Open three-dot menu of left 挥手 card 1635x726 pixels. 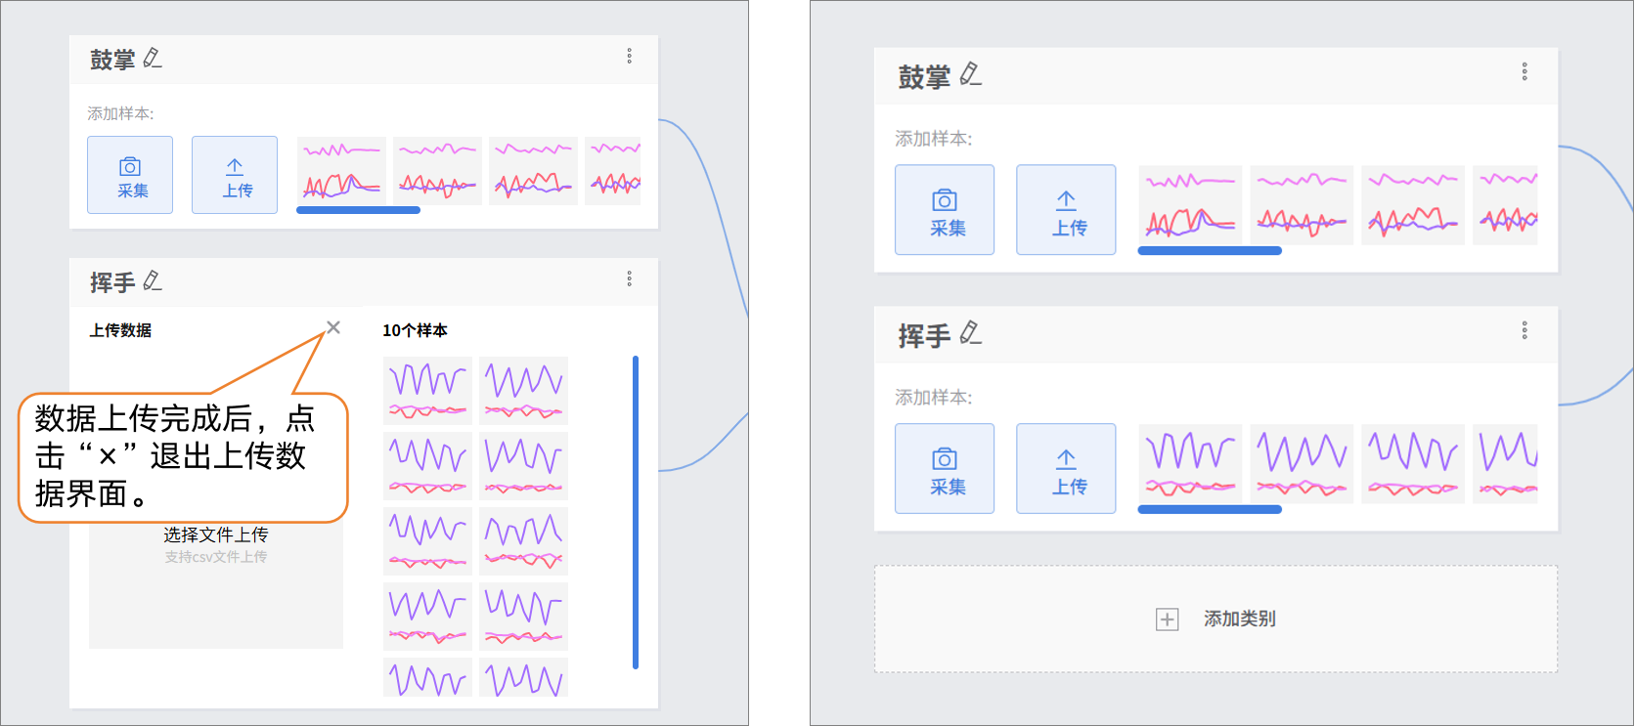pos(629,279)
